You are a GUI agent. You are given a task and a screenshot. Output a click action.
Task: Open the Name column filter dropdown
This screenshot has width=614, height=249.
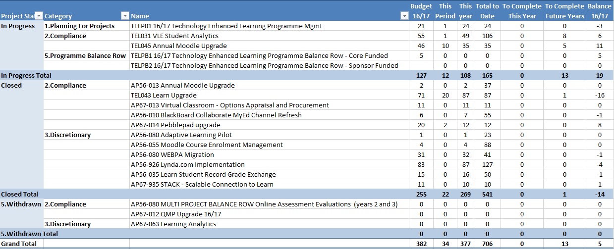pos(403,16)
